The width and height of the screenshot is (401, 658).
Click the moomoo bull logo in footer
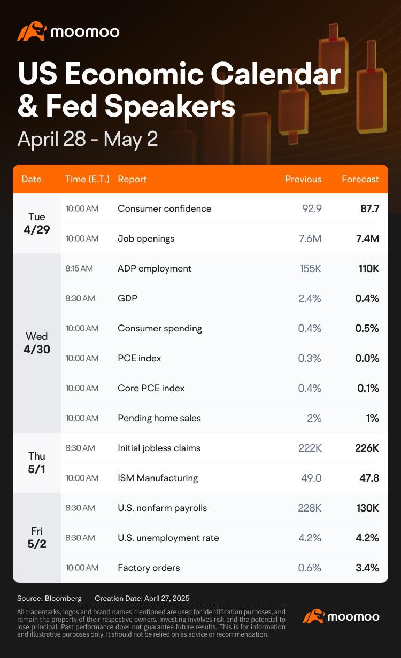pyautogui.click(x=313, y=616)
